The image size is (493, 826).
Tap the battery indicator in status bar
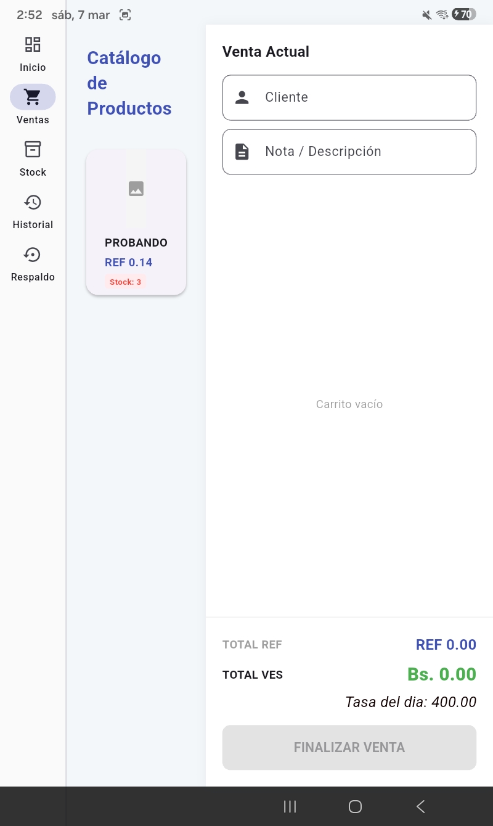(x=463, y=14)
